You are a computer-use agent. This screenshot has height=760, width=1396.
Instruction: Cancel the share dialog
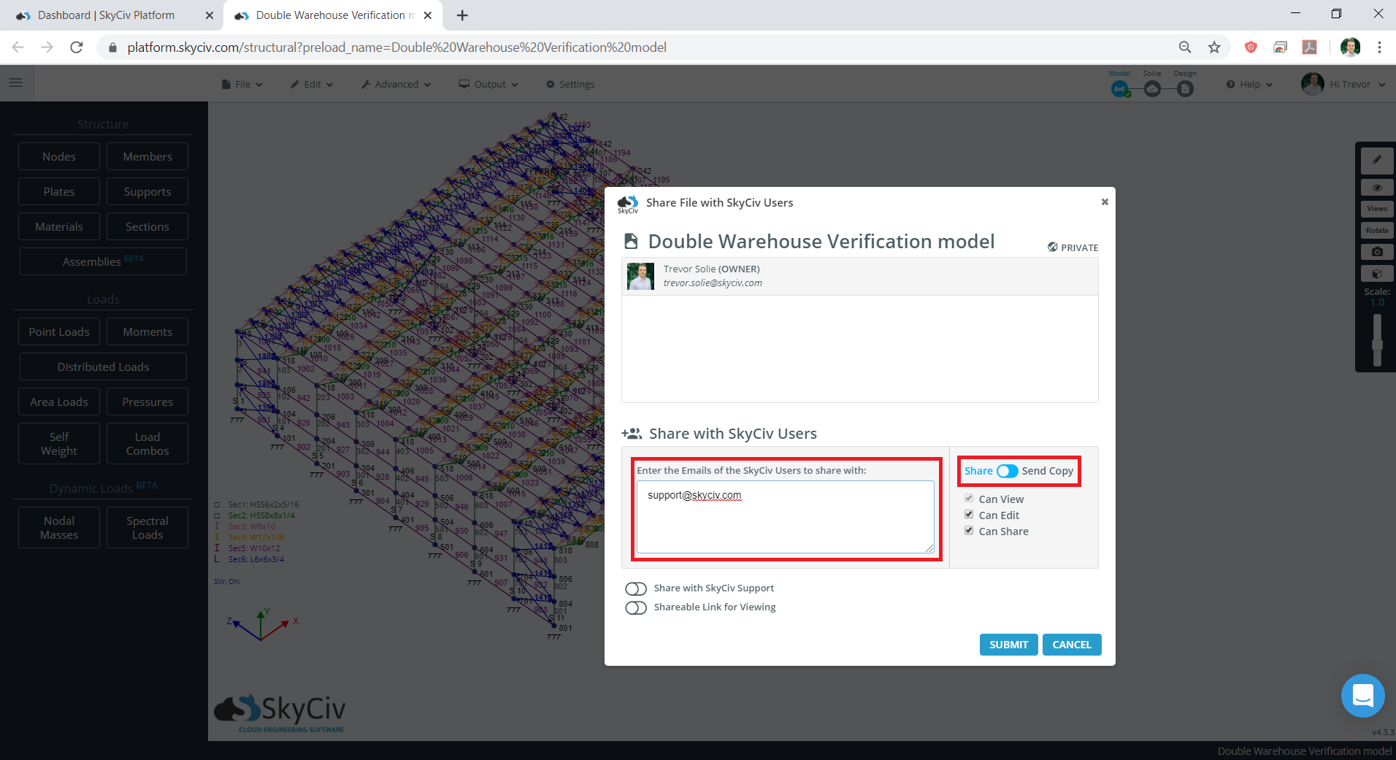coord(1072,645)
